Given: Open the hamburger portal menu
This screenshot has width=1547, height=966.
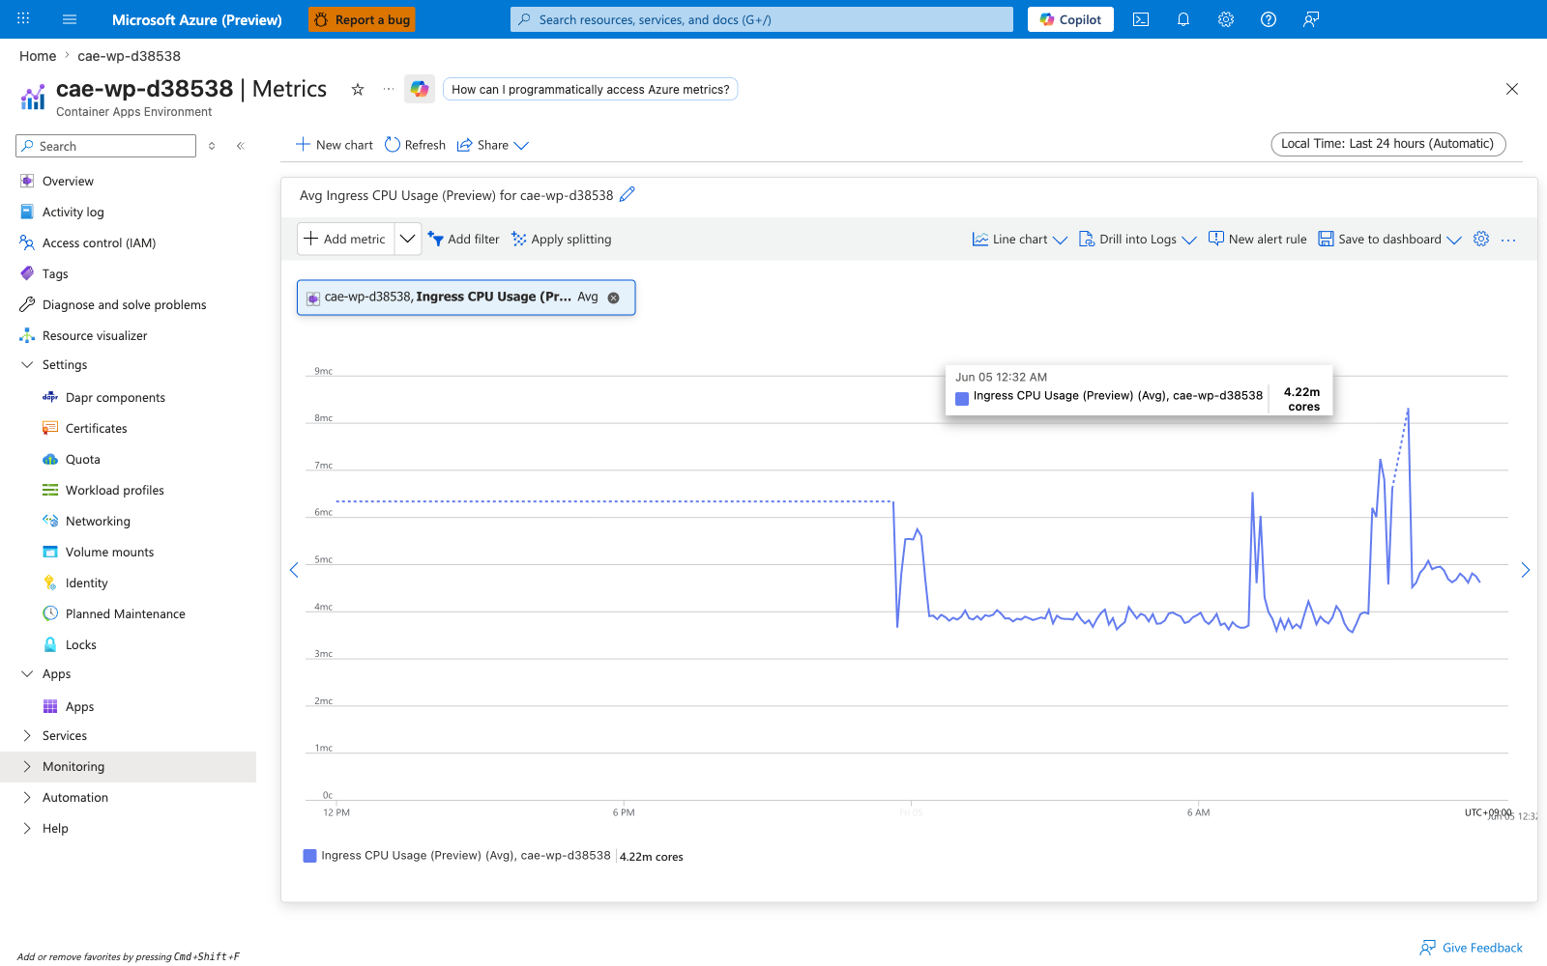Looking at the screenshot, I should (x=70, y=19).
